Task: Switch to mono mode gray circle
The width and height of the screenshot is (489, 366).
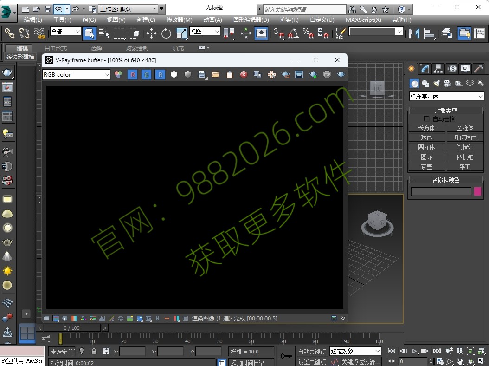Action: (188, 74)
